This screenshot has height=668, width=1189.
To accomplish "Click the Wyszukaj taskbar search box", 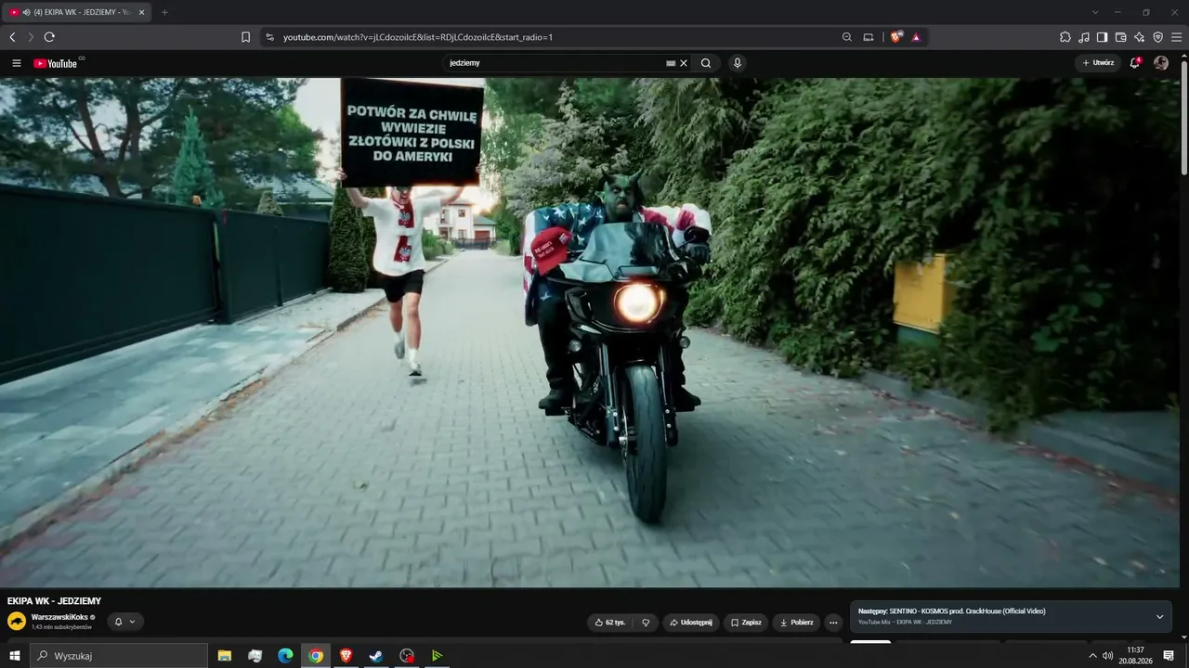I will (119, 656).
